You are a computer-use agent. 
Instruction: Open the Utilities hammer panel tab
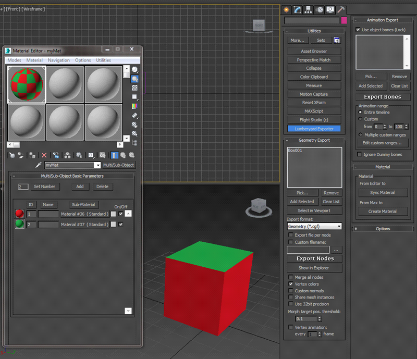tap(341, 10)
